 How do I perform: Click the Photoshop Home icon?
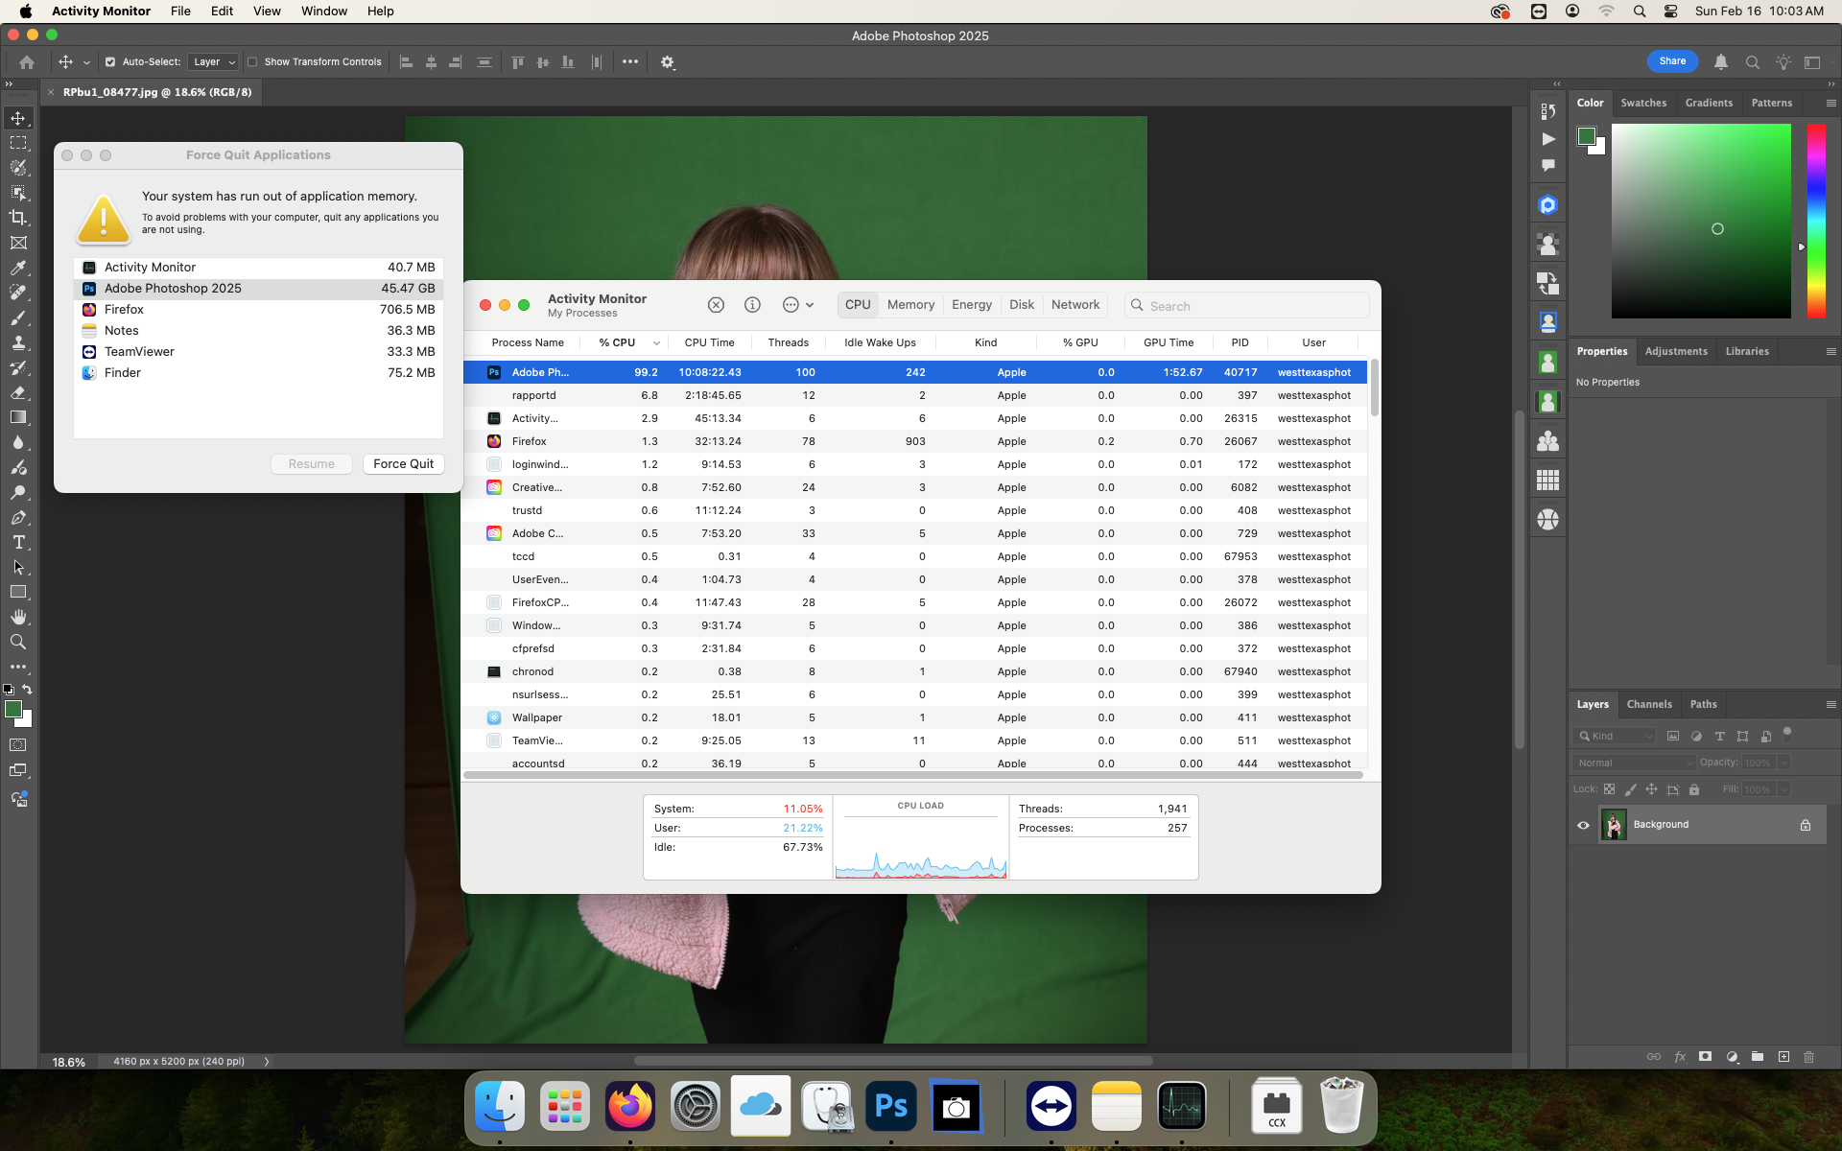(x=27, y=62)
